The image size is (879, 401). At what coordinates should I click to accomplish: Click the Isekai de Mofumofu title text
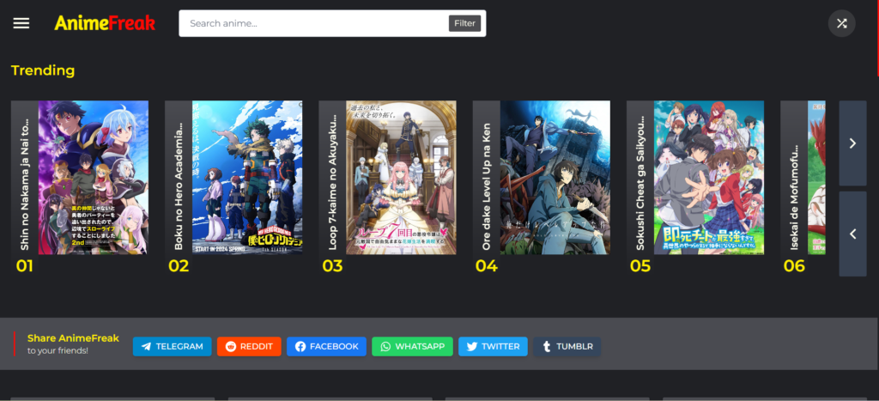[794, 197]
